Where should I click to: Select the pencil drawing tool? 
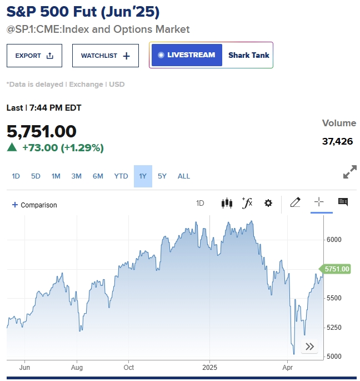[x=295, y=202]
